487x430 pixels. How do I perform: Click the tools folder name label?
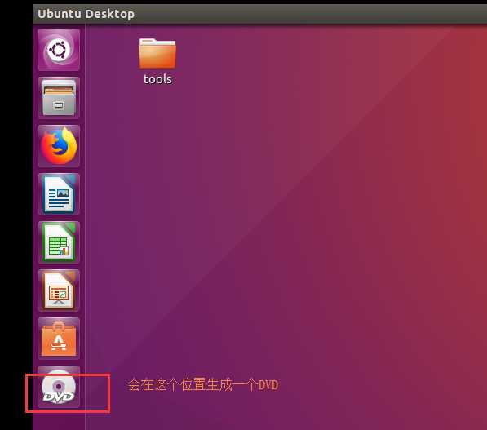157,79
